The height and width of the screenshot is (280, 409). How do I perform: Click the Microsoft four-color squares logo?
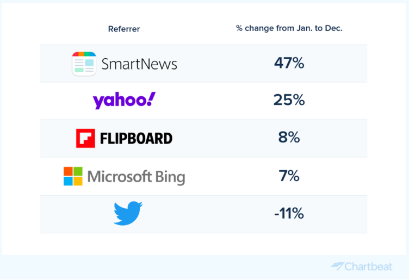73,176
